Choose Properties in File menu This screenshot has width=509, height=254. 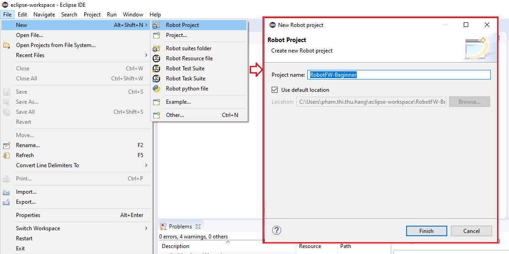tap(76, 215)
